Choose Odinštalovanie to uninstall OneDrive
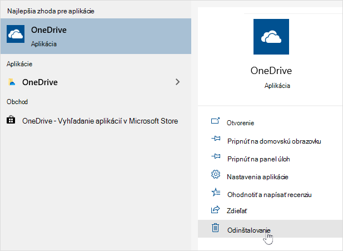 (x=270, y=229)
